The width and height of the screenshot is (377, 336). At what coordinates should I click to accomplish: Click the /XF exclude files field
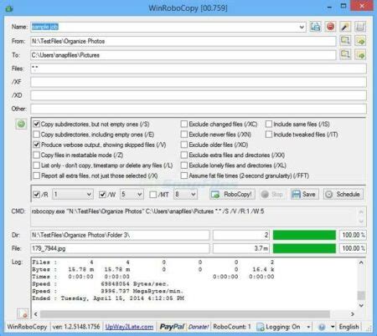point(199,82)
